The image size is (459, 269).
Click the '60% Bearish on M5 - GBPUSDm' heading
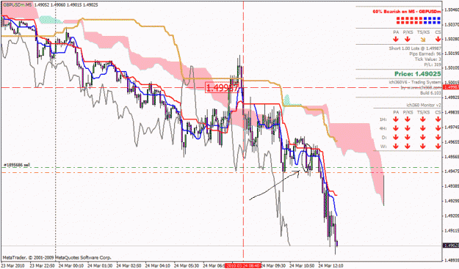[x=407, y=12]
